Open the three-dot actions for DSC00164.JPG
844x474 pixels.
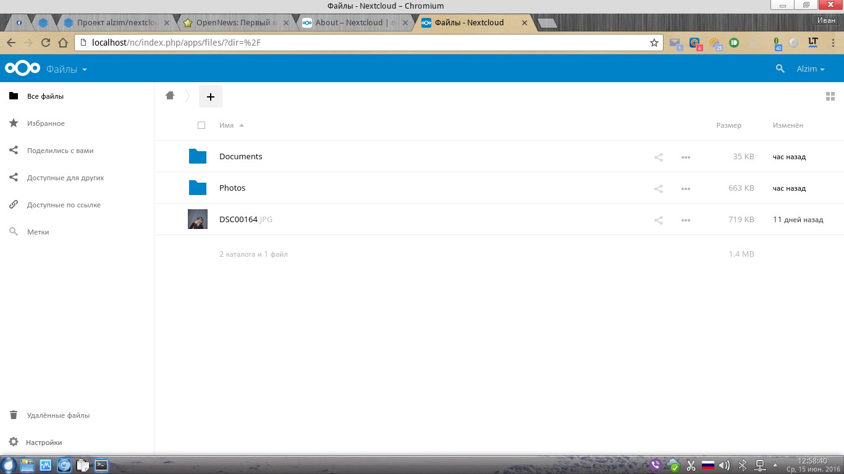pyautogui.click(x=685, y=220)
